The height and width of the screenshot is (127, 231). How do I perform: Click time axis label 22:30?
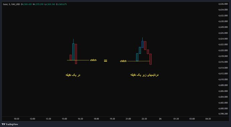click(x=144, y=119)
